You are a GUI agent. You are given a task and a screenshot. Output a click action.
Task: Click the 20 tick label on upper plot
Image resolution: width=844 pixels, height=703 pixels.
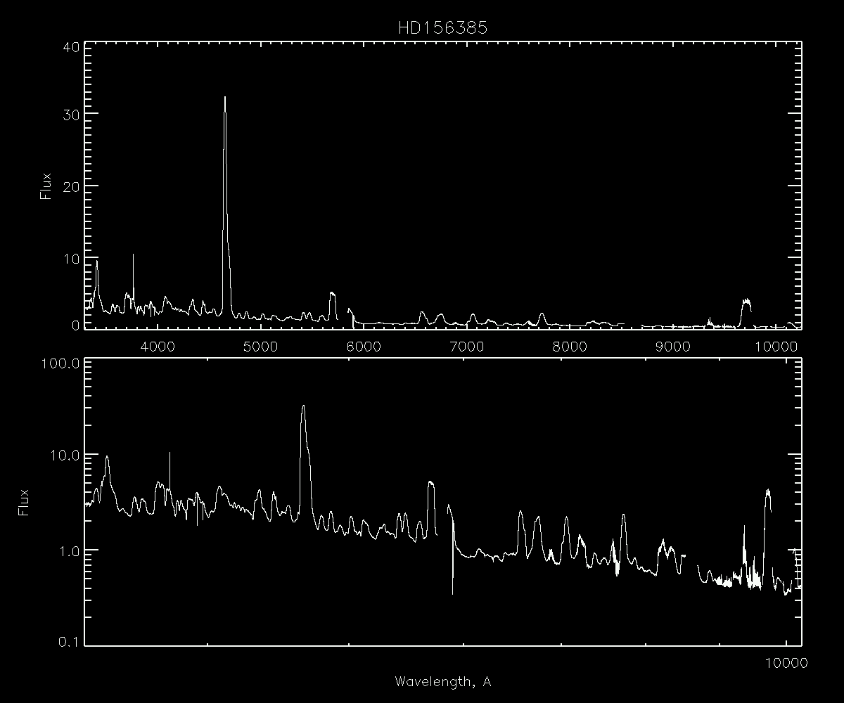coord(70,186)
